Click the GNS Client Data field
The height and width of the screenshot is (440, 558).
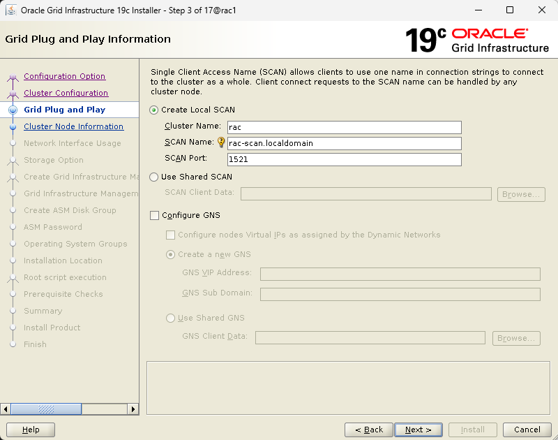pyautogui.click(x=370, y=338)
